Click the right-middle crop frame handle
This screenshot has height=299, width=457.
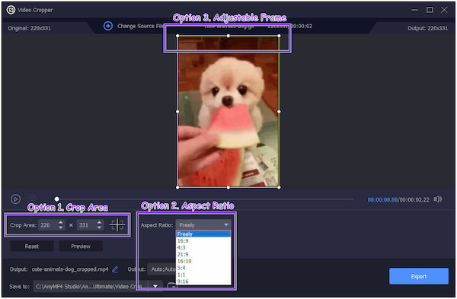click(279, 112)
